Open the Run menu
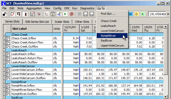 (75, 8)
